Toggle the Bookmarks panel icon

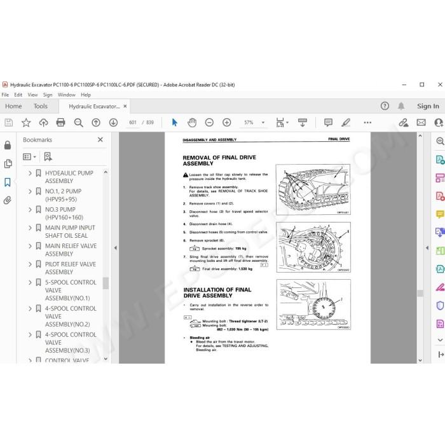coord(8,182)
